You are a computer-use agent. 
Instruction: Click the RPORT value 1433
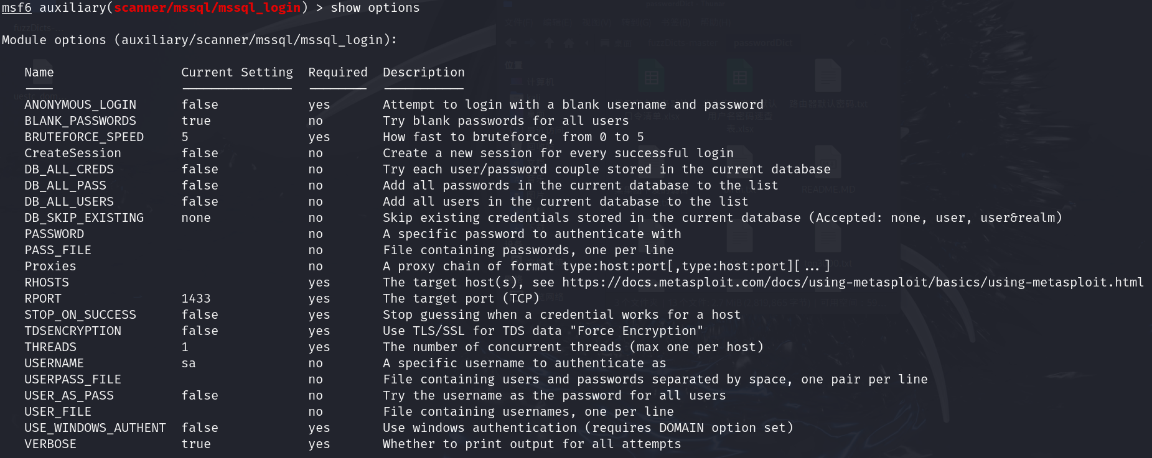tap(196, 299)
